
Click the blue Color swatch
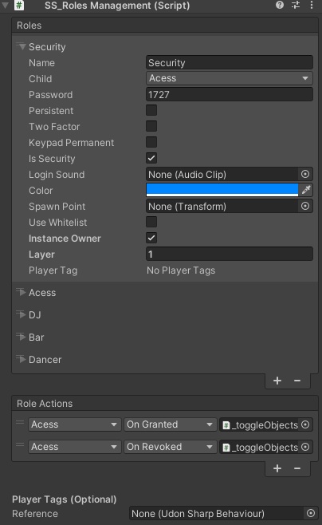click(222, 190)
